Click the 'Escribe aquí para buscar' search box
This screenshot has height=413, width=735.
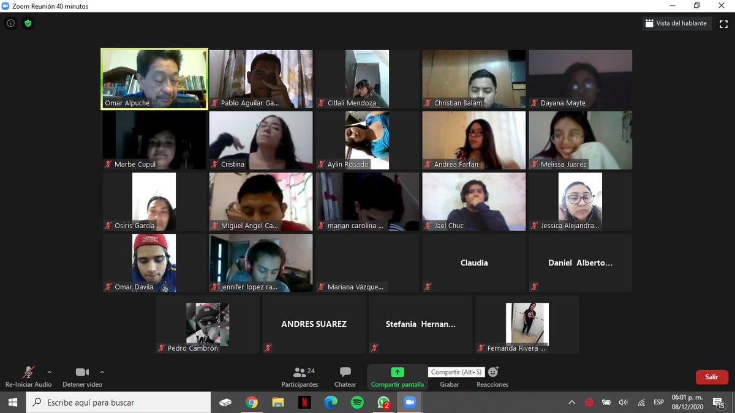click(x=116, y=403)
